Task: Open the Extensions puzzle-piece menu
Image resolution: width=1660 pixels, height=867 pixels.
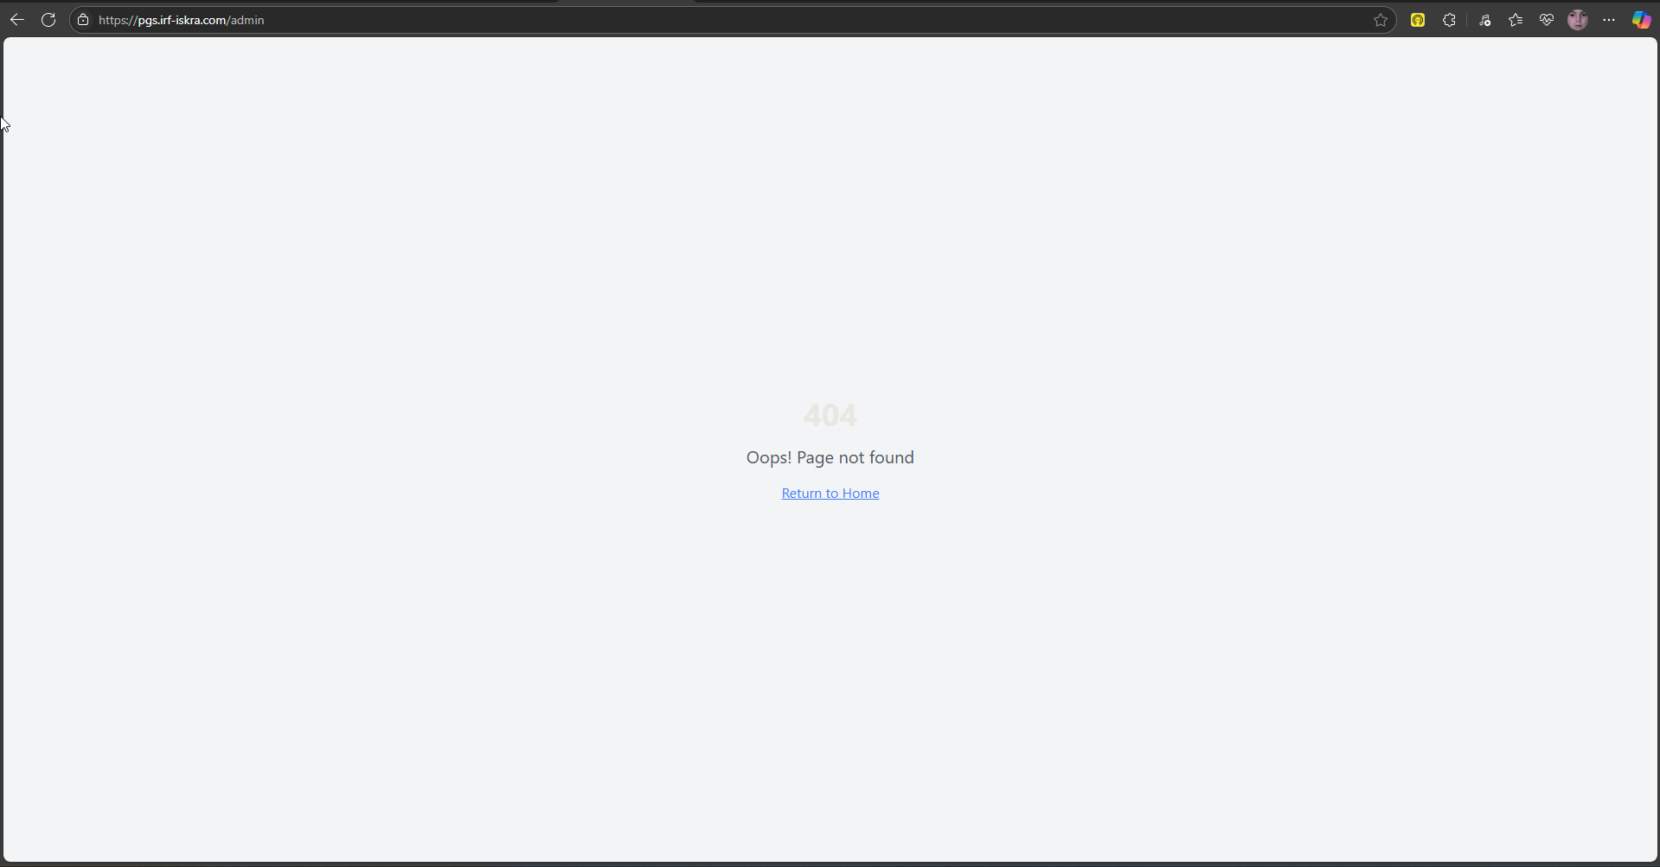Action: tap(1450, 20)
